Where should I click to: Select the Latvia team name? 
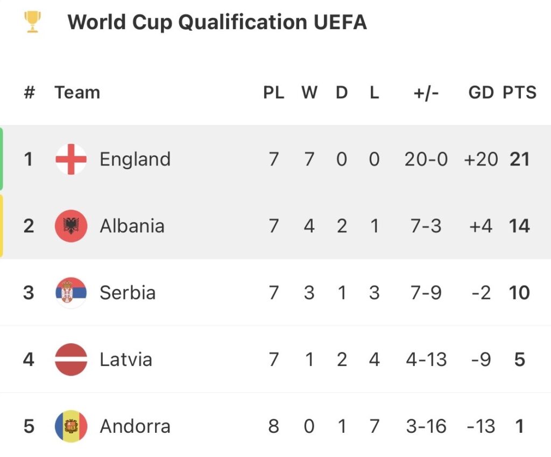click(x=126, y=359)
